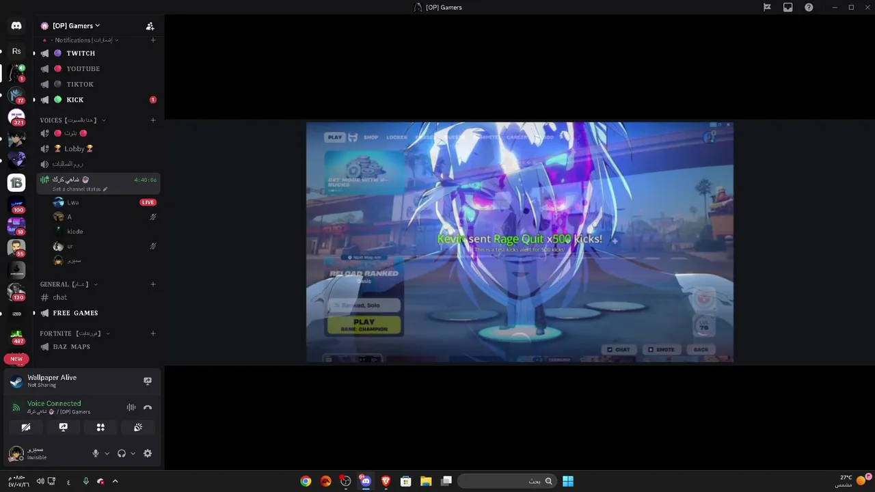Open the TWITCH announcement channel
The image size is (875, 492).
[98, 53]
